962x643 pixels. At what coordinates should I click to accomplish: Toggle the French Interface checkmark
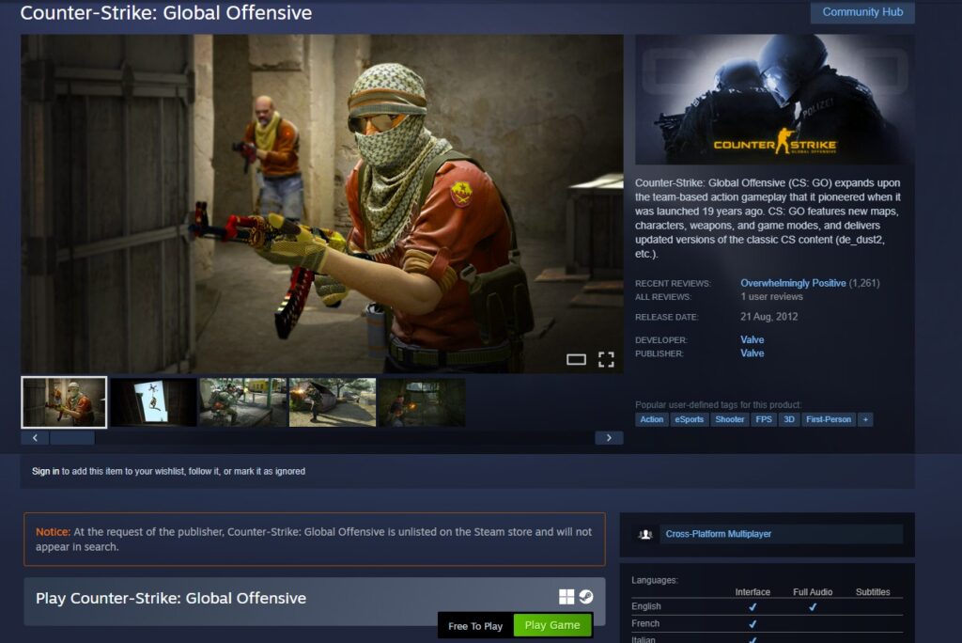coord(752,623)
